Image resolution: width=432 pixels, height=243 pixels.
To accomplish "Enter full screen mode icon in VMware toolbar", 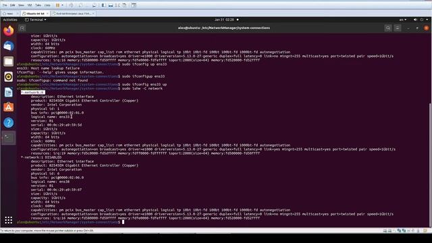I will 117,5.
